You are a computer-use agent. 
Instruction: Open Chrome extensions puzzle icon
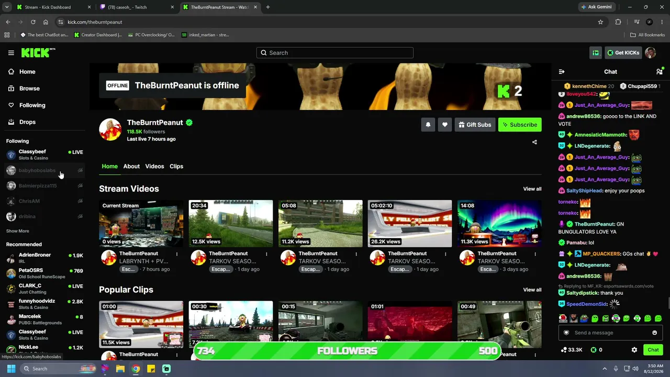(618, 22)
